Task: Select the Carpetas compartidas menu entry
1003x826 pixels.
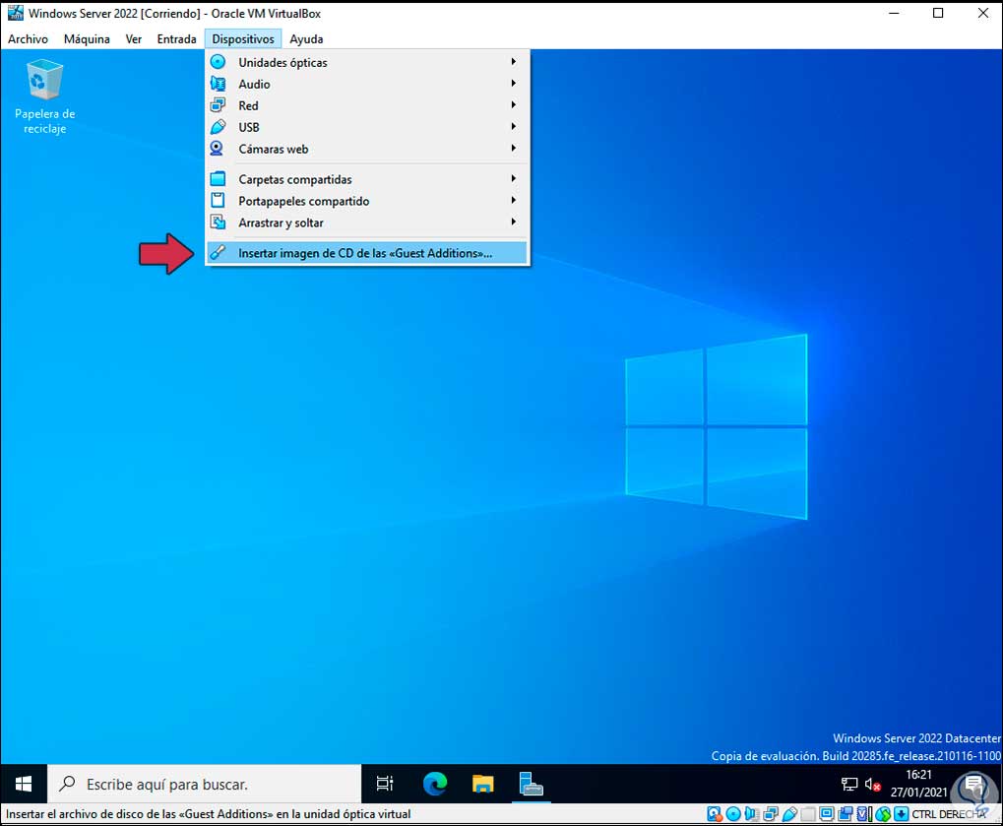Action: click(367, 179)
